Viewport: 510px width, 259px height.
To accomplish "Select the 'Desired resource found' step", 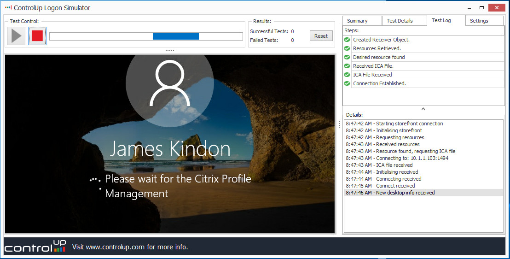I will point(428,57).
